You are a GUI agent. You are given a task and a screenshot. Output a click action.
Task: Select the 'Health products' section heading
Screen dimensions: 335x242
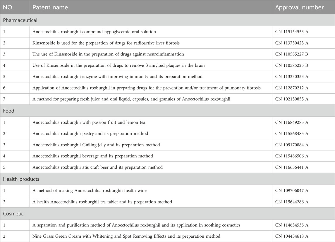(21, 179)
